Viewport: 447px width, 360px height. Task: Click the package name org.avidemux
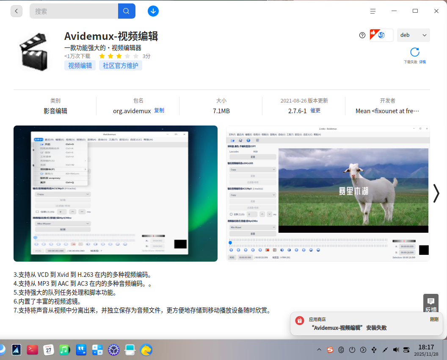(x=132, y=111)
